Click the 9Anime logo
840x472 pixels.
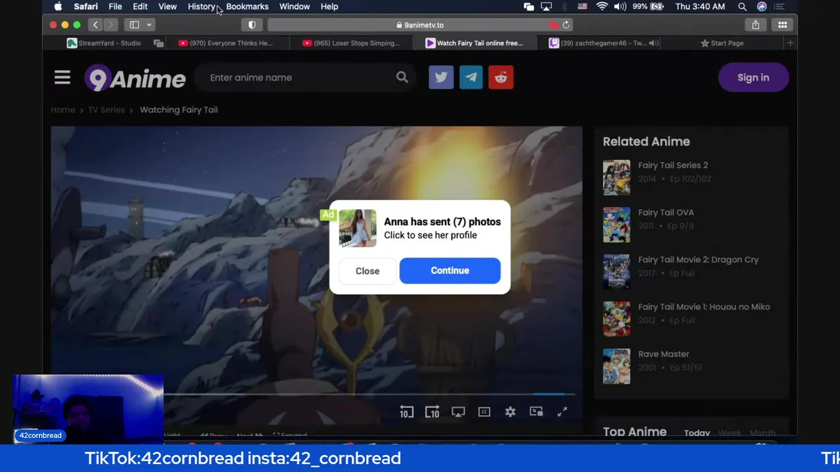[x=135, y=78]
